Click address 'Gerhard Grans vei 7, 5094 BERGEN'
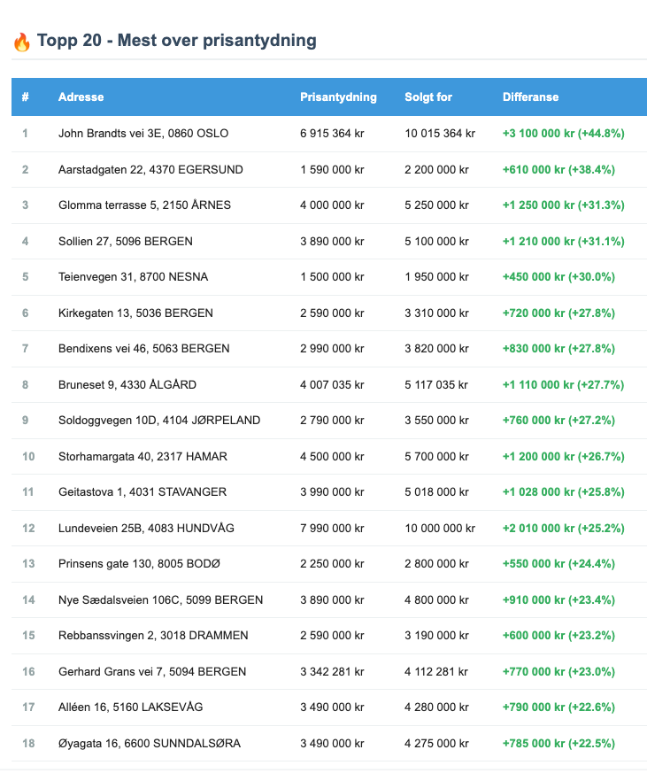 (152, 671)
